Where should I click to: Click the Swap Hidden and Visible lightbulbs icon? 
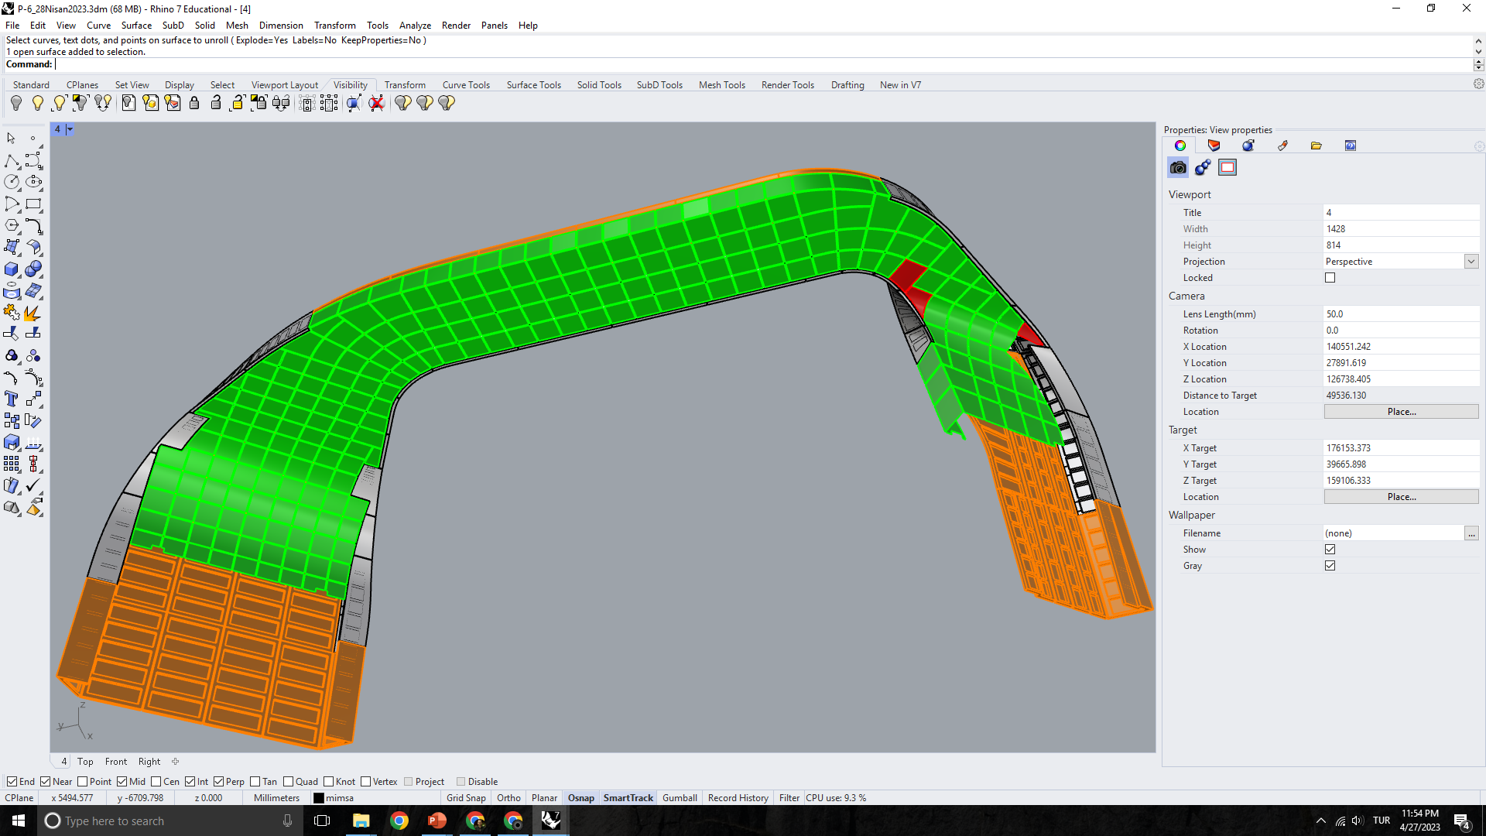[103, 103]
